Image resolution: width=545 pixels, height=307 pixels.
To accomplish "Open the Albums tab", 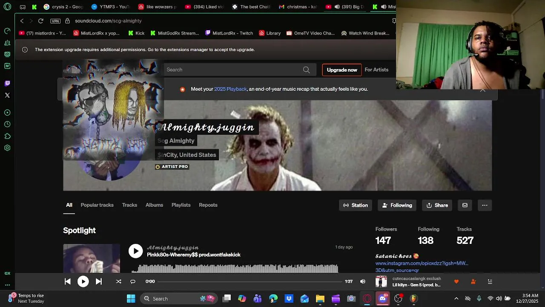I will point(154,205).
